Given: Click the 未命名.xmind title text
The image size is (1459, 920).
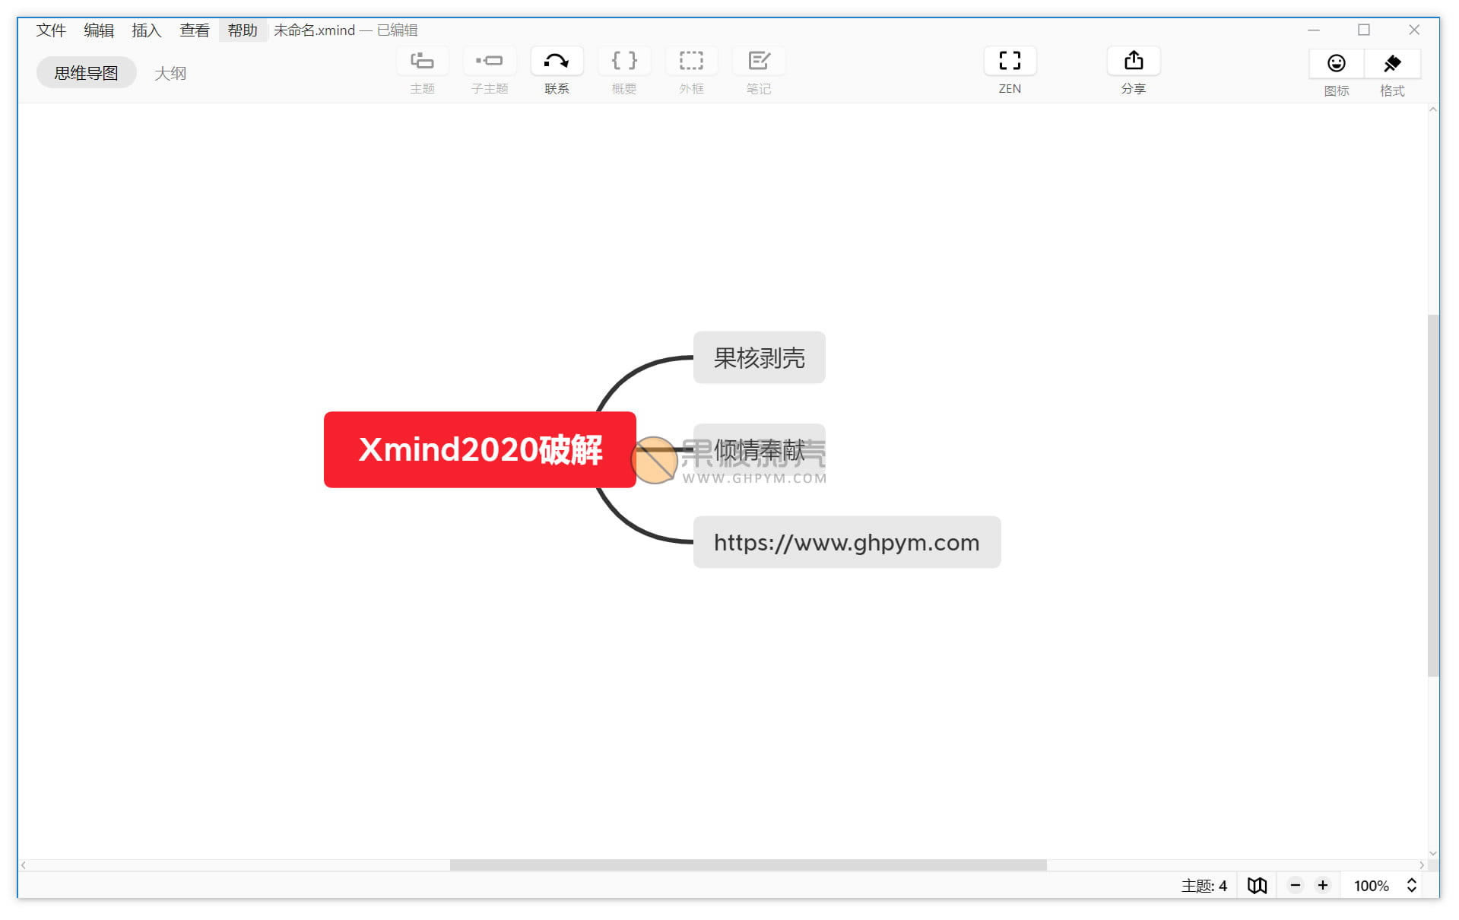Looking at the screenshot, I should click(314, 30).
